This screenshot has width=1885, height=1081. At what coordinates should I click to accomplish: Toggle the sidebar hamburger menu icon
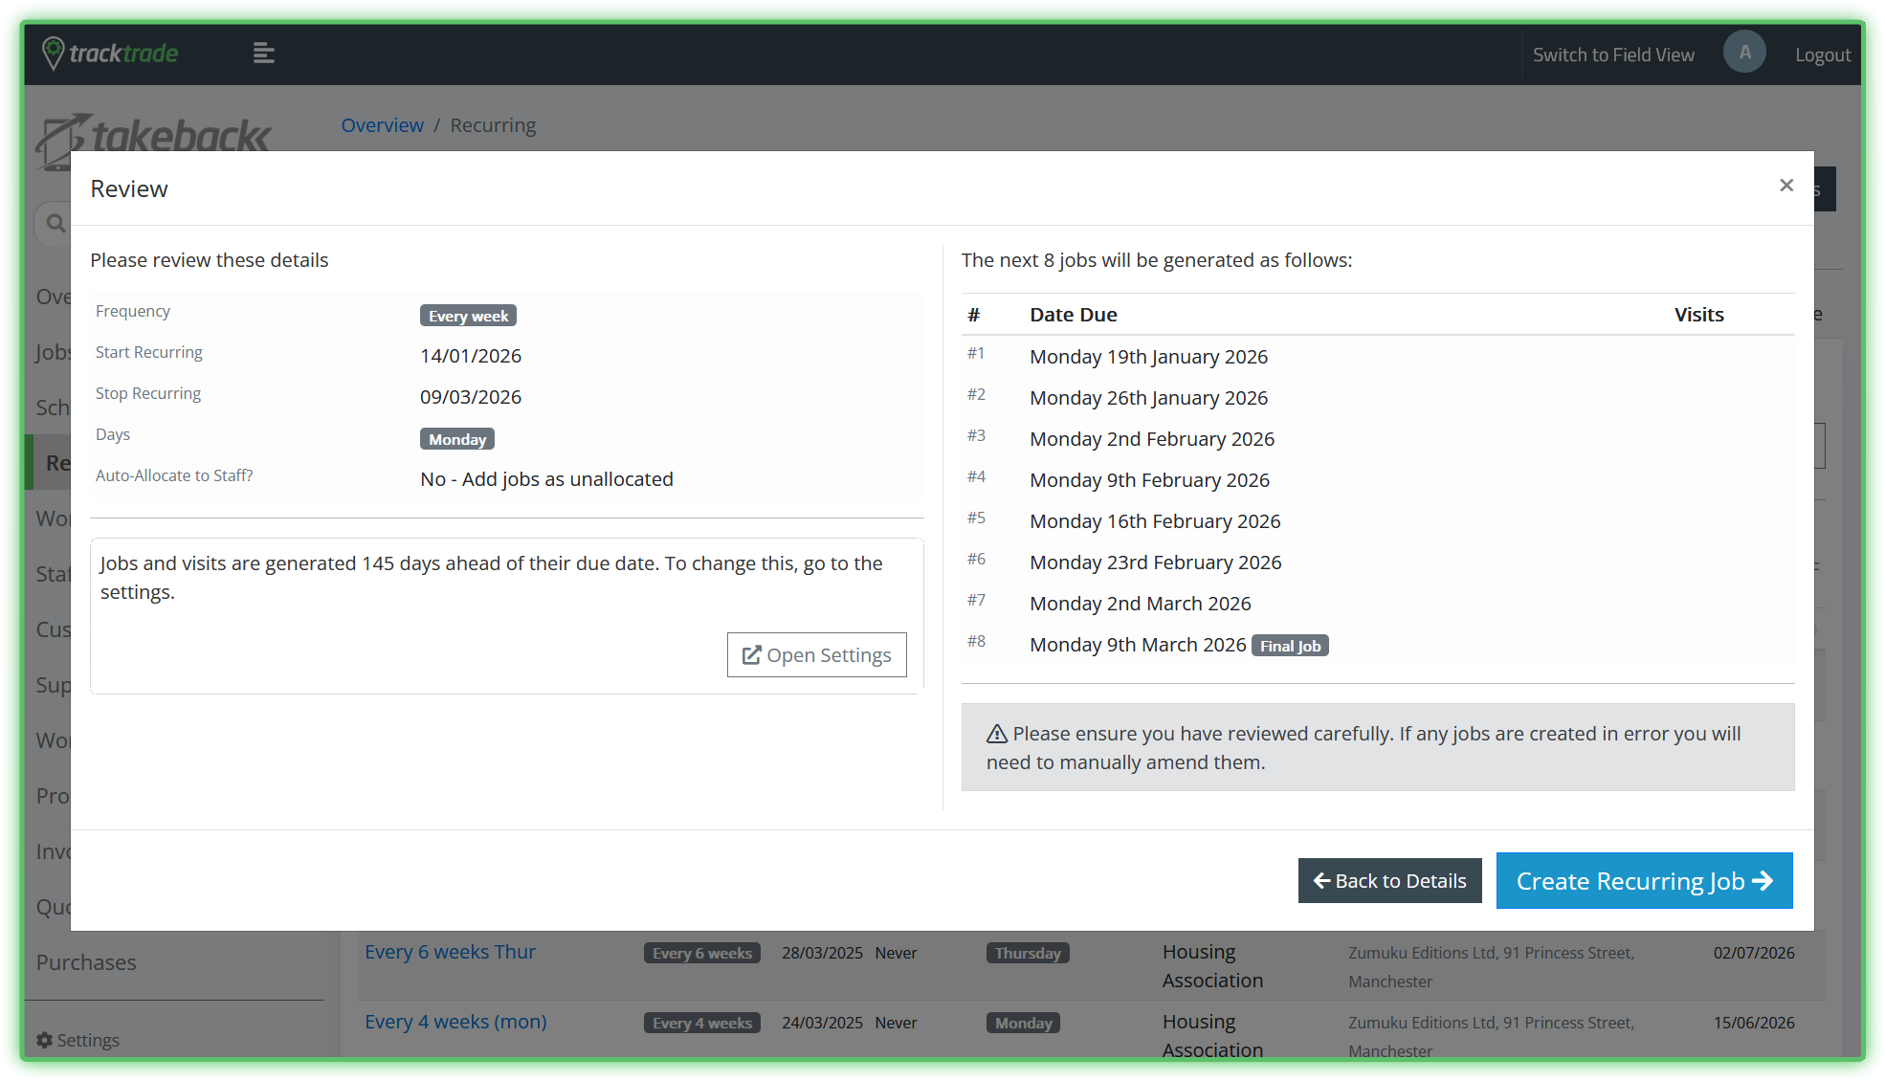[263, 54]
